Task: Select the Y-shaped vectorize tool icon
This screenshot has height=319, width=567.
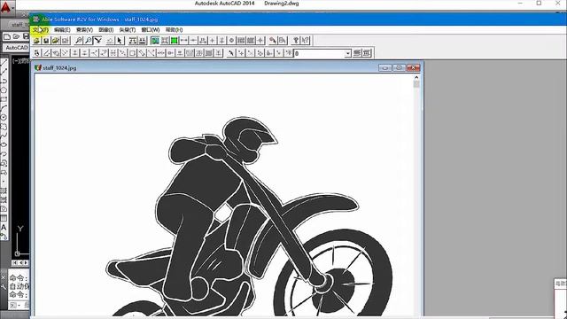Action: pos(98,41)
